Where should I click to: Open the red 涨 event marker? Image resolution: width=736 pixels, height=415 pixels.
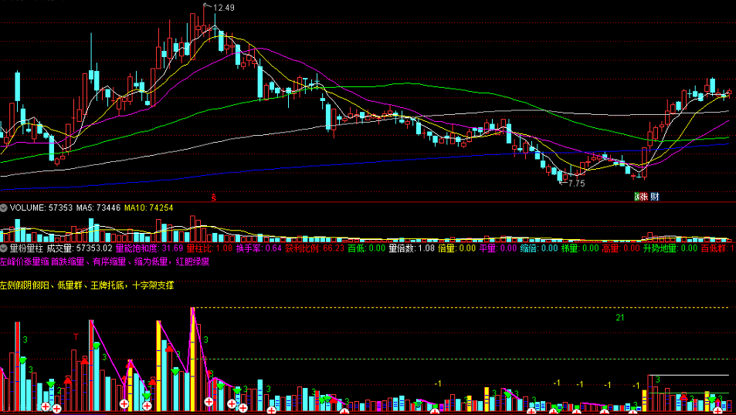tap(643, 197)
